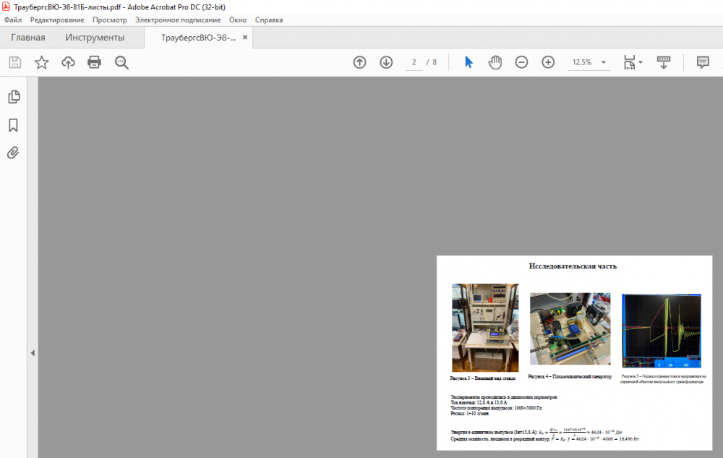Open the attachments paperclip panel
Viewport: 723px width, 458px height.
13,153
